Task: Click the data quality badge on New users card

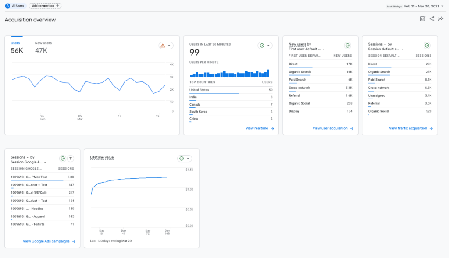Action: (347, 45)
